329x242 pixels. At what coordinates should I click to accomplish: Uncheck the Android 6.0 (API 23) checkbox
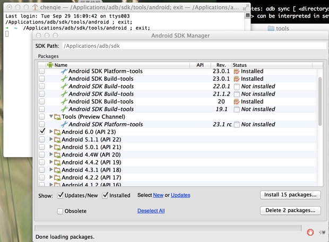42,132
